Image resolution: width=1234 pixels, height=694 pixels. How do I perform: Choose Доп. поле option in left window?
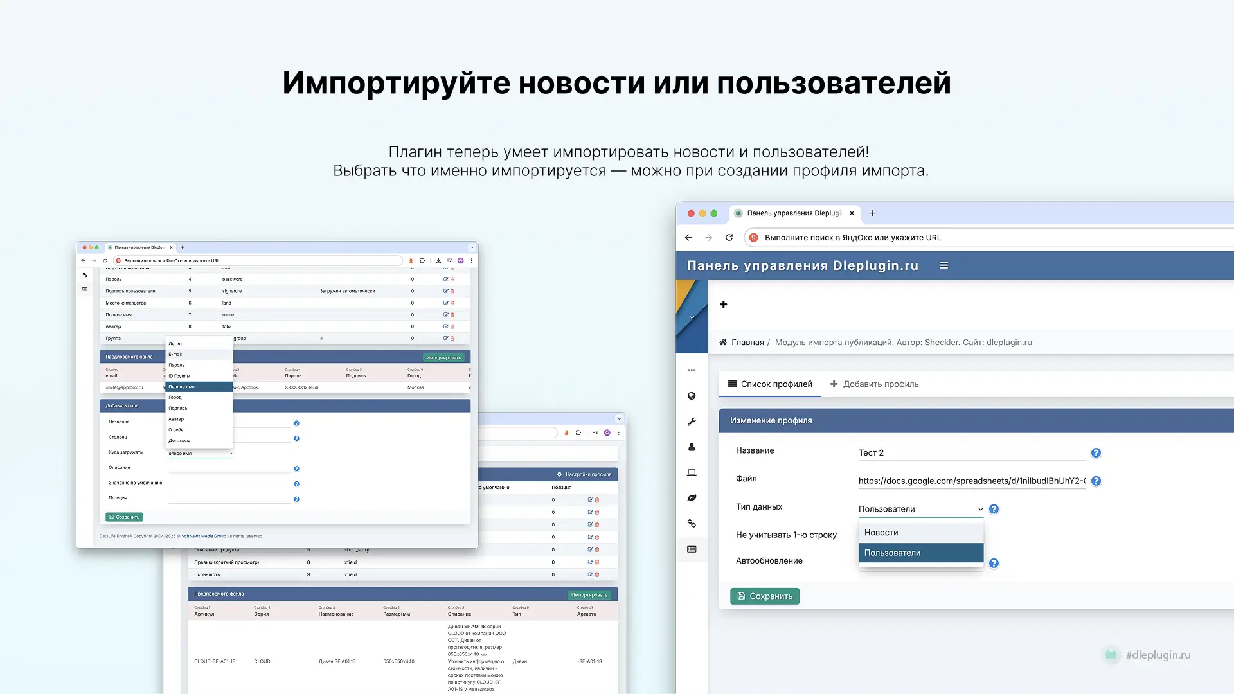tap(199, 441)
